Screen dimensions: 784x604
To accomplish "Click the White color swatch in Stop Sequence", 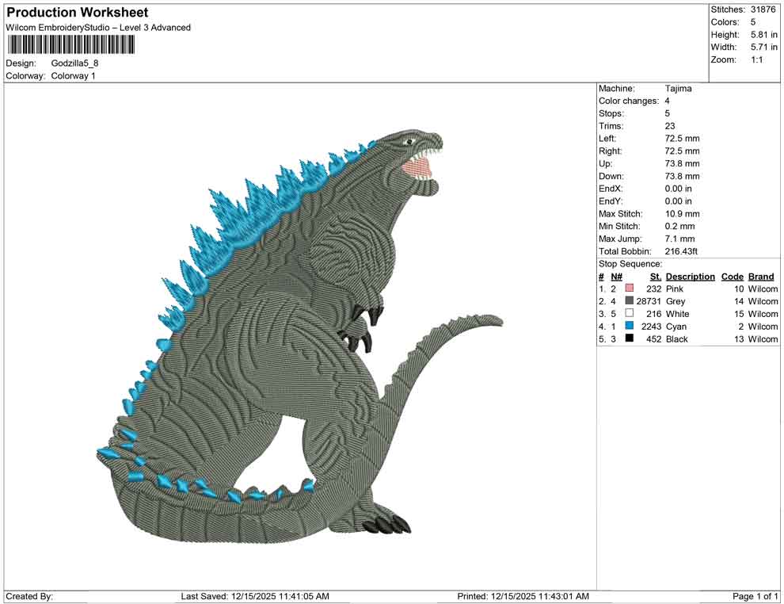I will tap(630, 313).
